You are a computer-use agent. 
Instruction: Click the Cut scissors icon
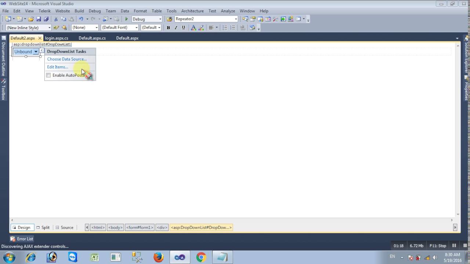(56, 19)
